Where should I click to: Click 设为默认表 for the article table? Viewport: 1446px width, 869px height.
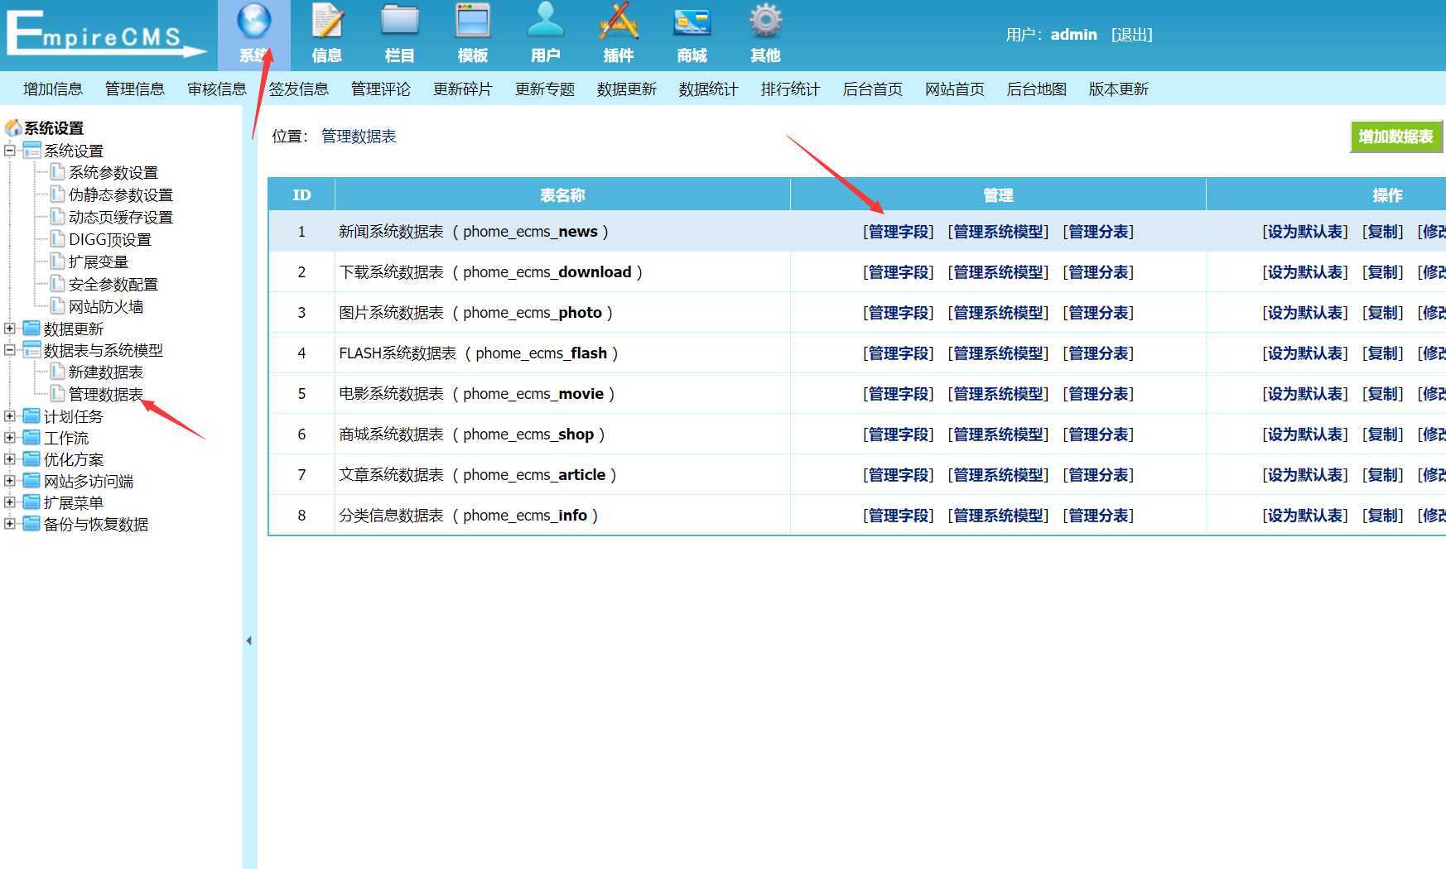[x=1306, y=475]
